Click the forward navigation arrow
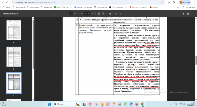 [x=2, y=2]
